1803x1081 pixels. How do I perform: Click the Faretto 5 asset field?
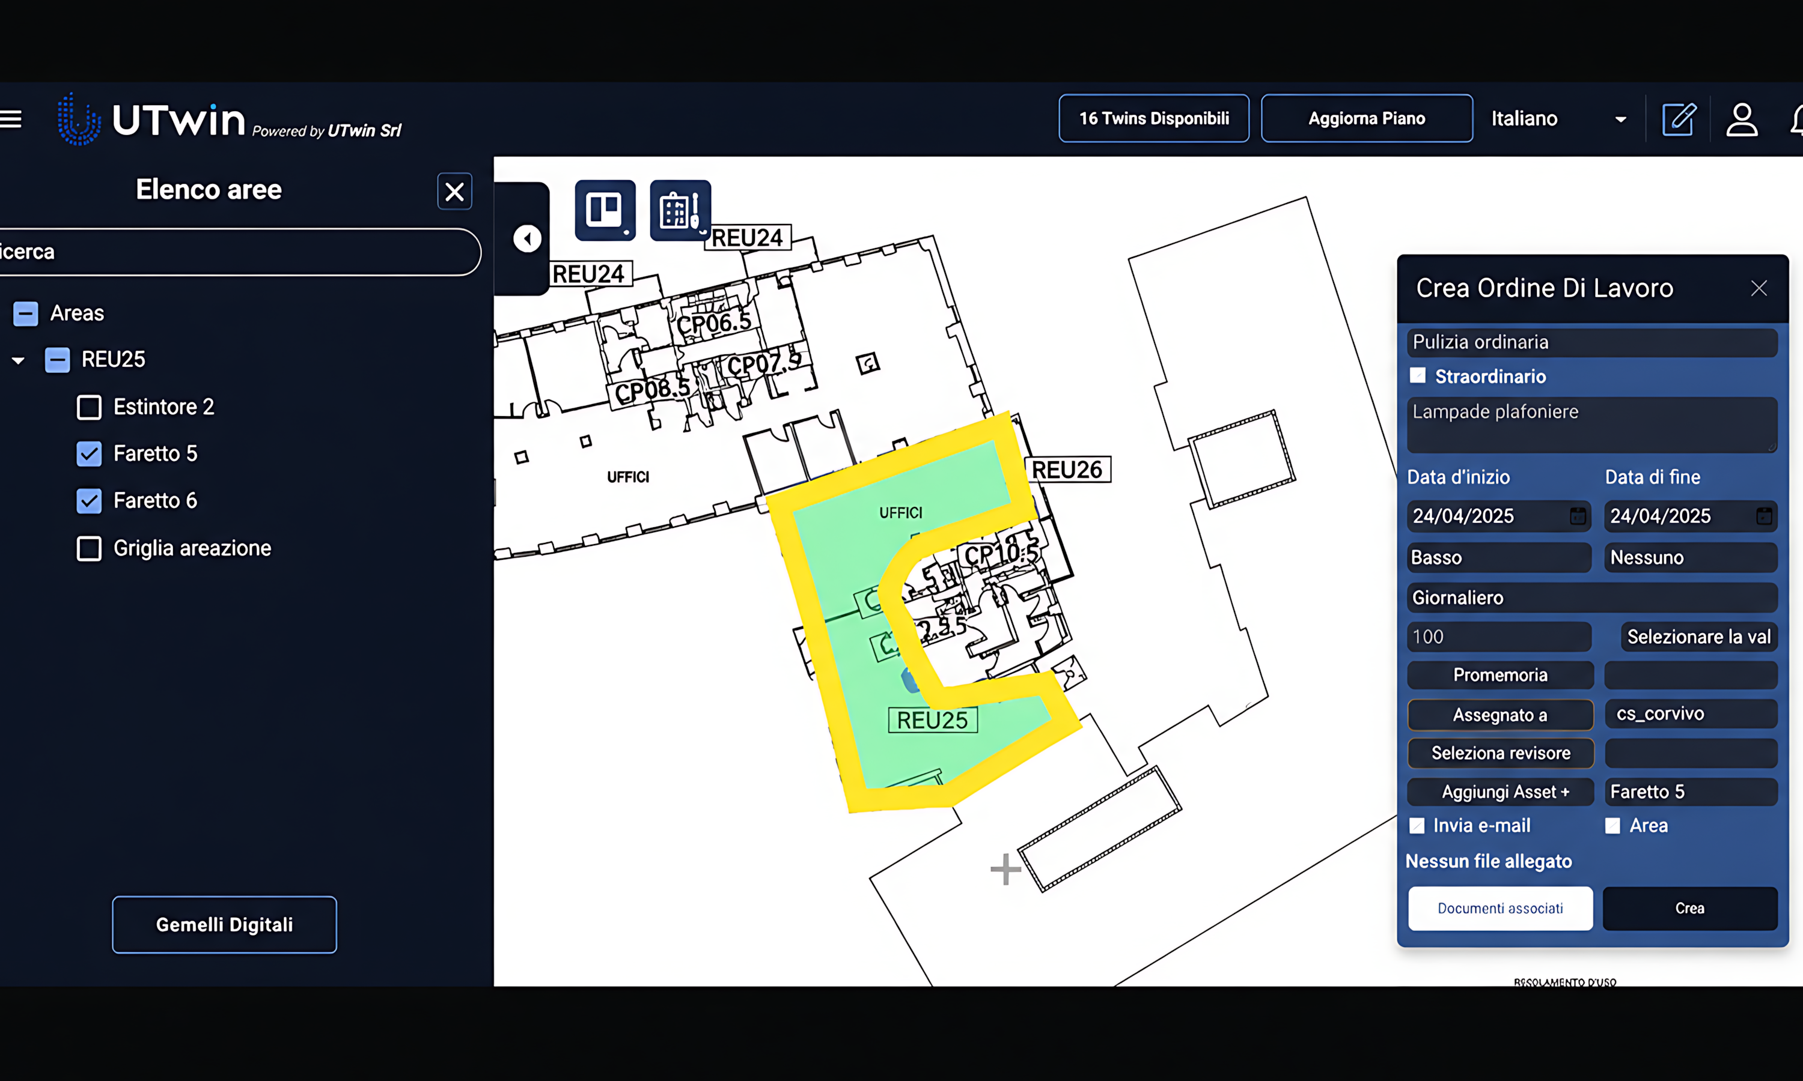1691,792
